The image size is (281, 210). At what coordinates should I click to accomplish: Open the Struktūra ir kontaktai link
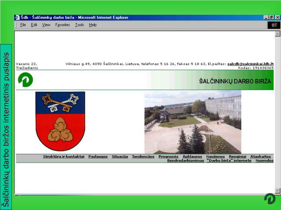tap(64, 156)
